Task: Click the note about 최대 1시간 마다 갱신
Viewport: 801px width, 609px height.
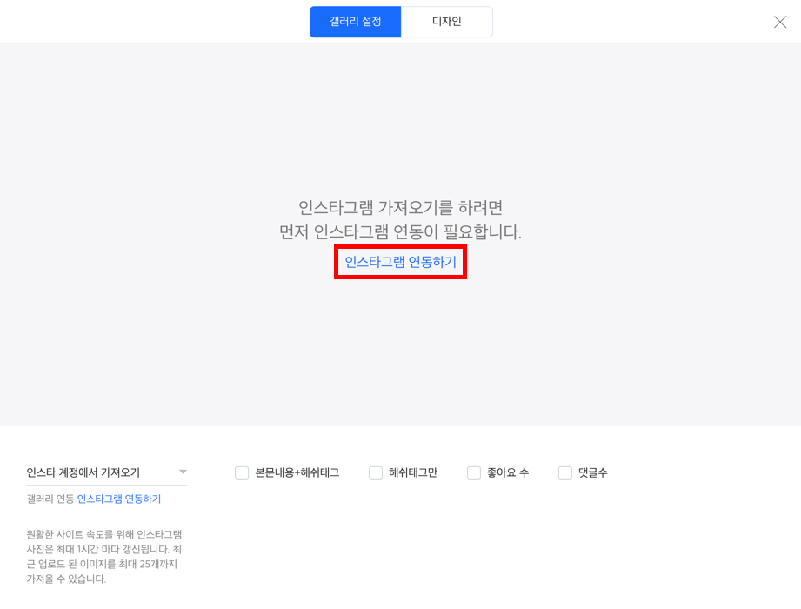Action: (104, 557)
